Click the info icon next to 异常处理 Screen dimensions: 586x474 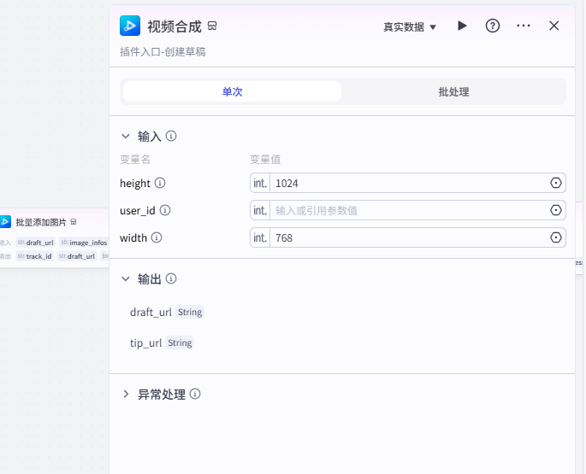point(195,394)
